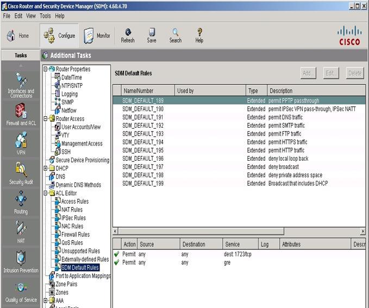Select SSH tree node

(66, 152)
